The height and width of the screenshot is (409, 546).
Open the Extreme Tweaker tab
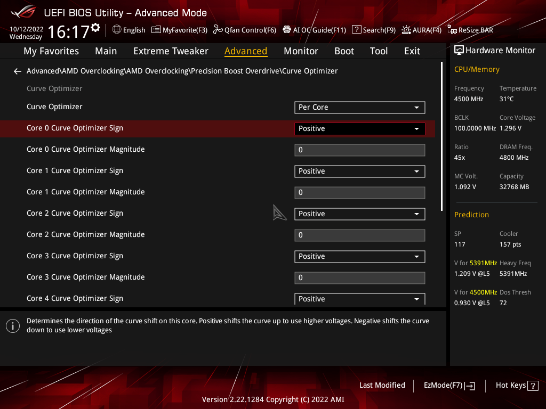point(171,51)
